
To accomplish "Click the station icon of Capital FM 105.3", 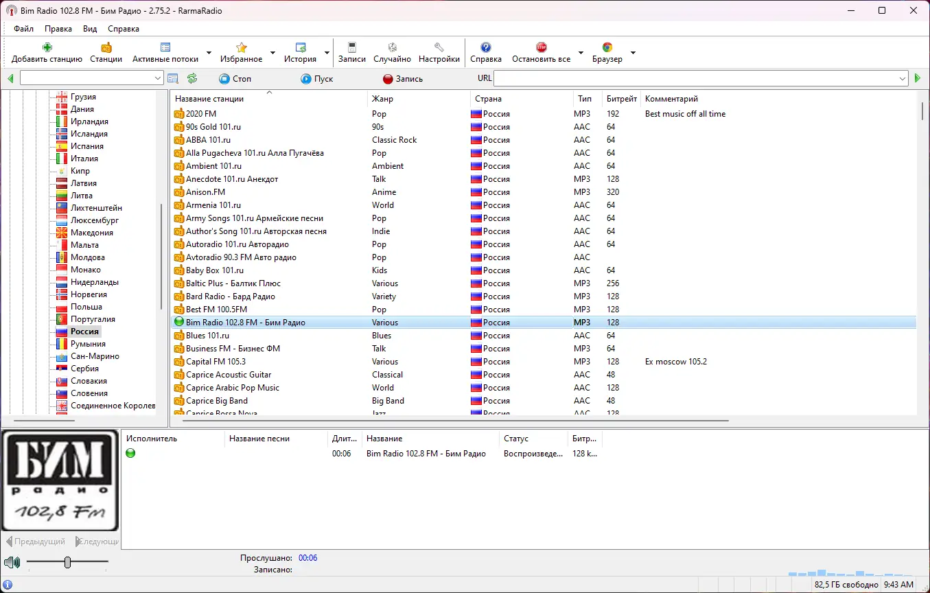I will (x=179, y=362).
